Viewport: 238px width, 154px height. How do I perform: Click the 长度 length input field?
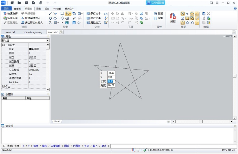tap(111, 81)
